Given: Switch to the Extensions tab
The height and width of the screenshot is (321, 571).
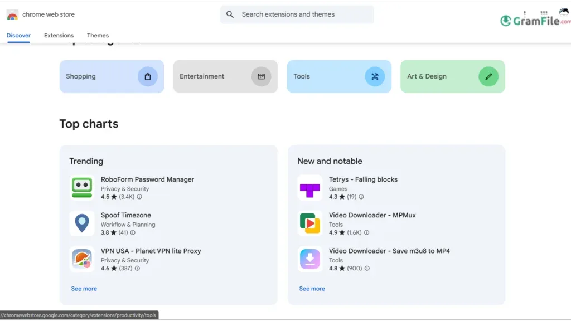Looking at the screenshot, I should click(x=59, y=35).
